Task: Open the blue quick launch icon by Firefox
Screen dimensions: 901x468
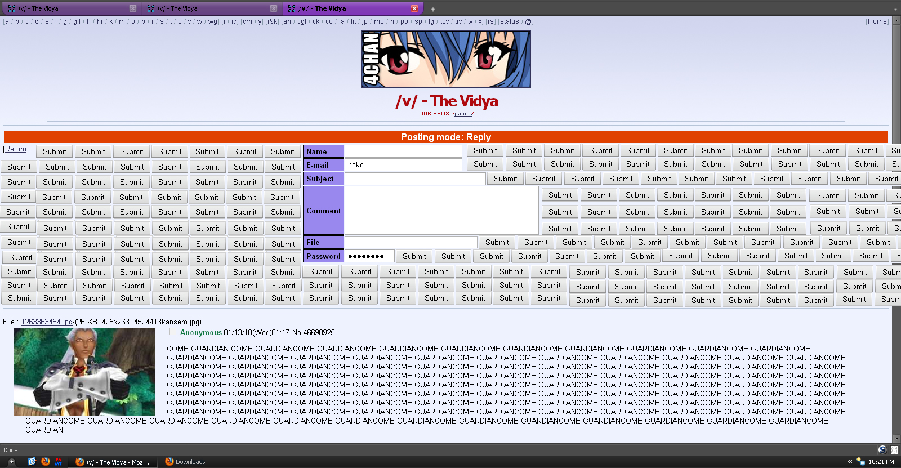Action: pyautogui.click(x=32, y=461)
